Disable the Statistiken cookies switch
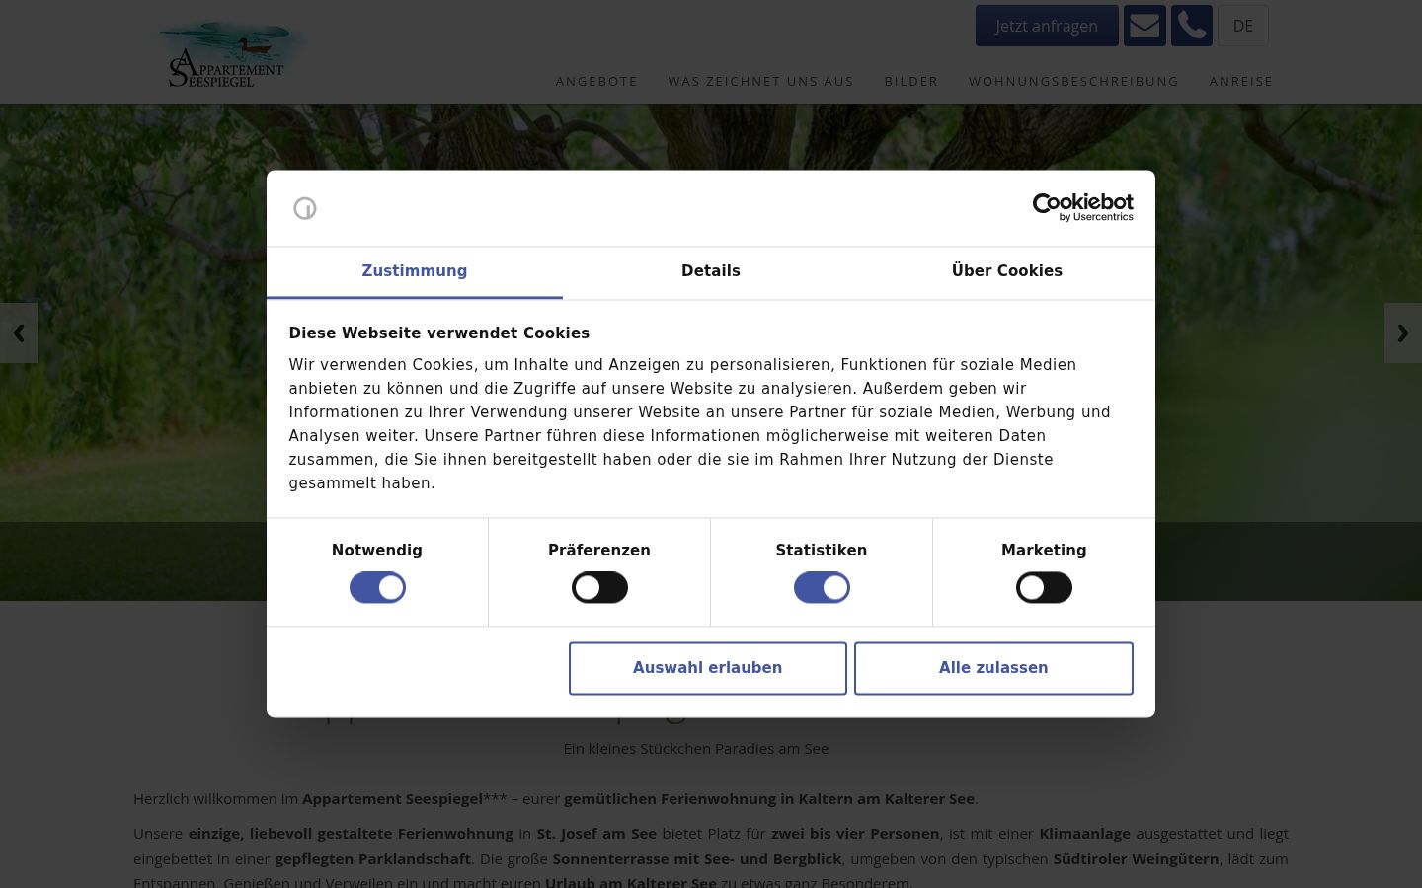The height and width of the screenshot is (888, 1422). point(822,588)
